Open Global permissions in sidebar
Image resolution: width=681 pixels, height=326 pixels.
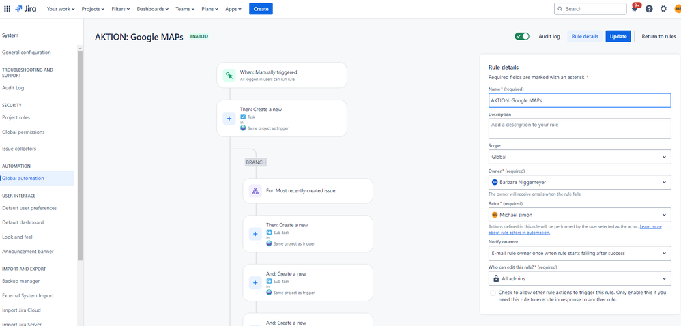23,132
